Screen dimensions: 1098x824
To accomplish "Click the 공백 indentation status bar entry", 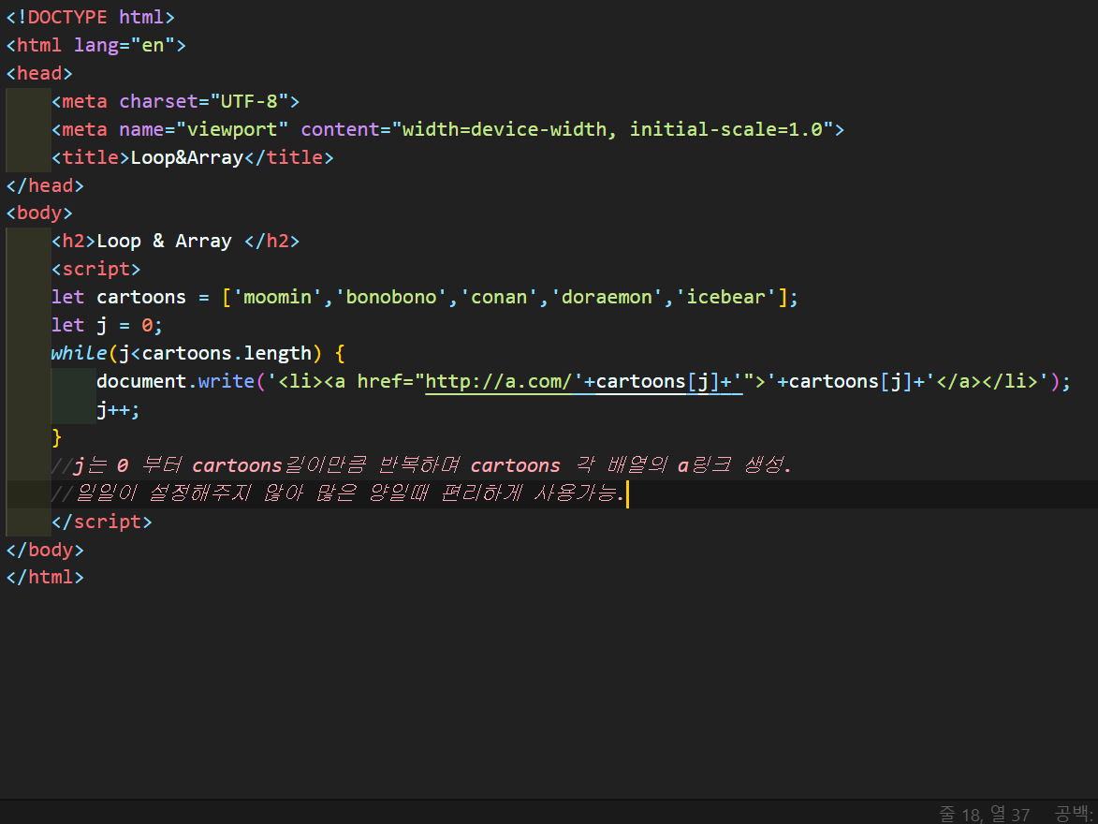I will [x=1073, y=814].
